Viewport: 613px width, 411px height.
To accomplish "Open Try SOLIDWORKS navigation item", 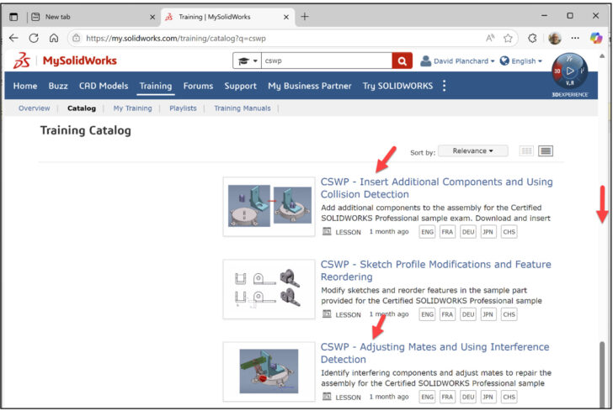I will pyautogui.click(x=397, y=86).
